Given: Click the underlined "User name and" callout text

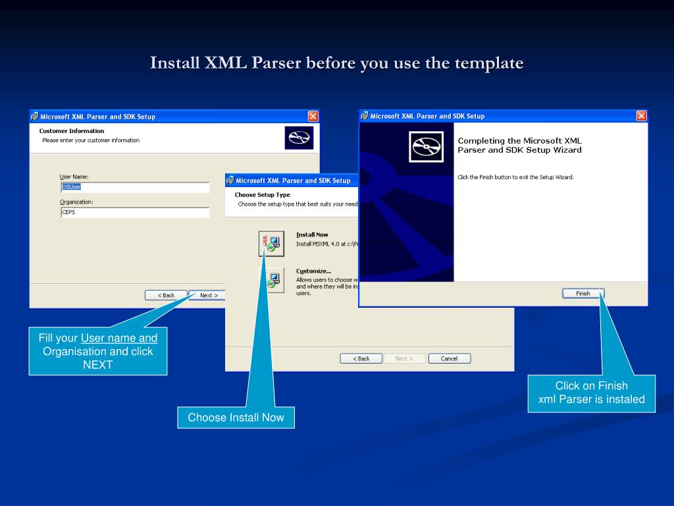Looking at the screenshot, I should 119,338.
